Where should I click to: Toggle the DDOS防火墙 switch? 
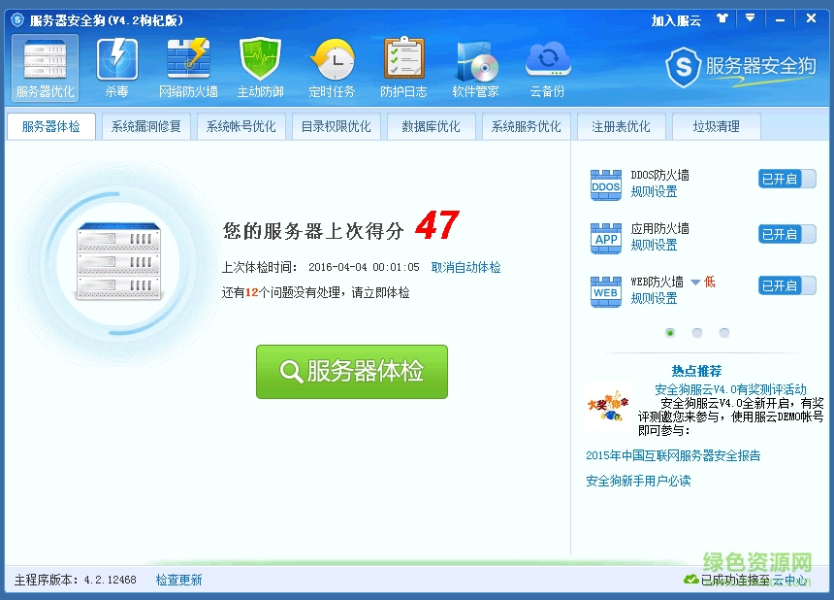point(786,179)
